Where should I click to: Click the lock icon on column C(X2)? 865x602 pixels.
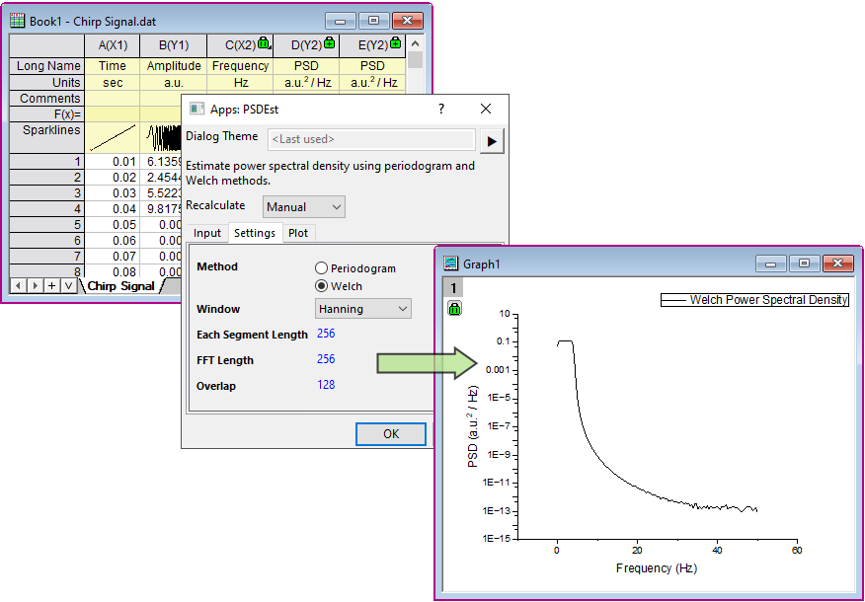coord(265,45)
